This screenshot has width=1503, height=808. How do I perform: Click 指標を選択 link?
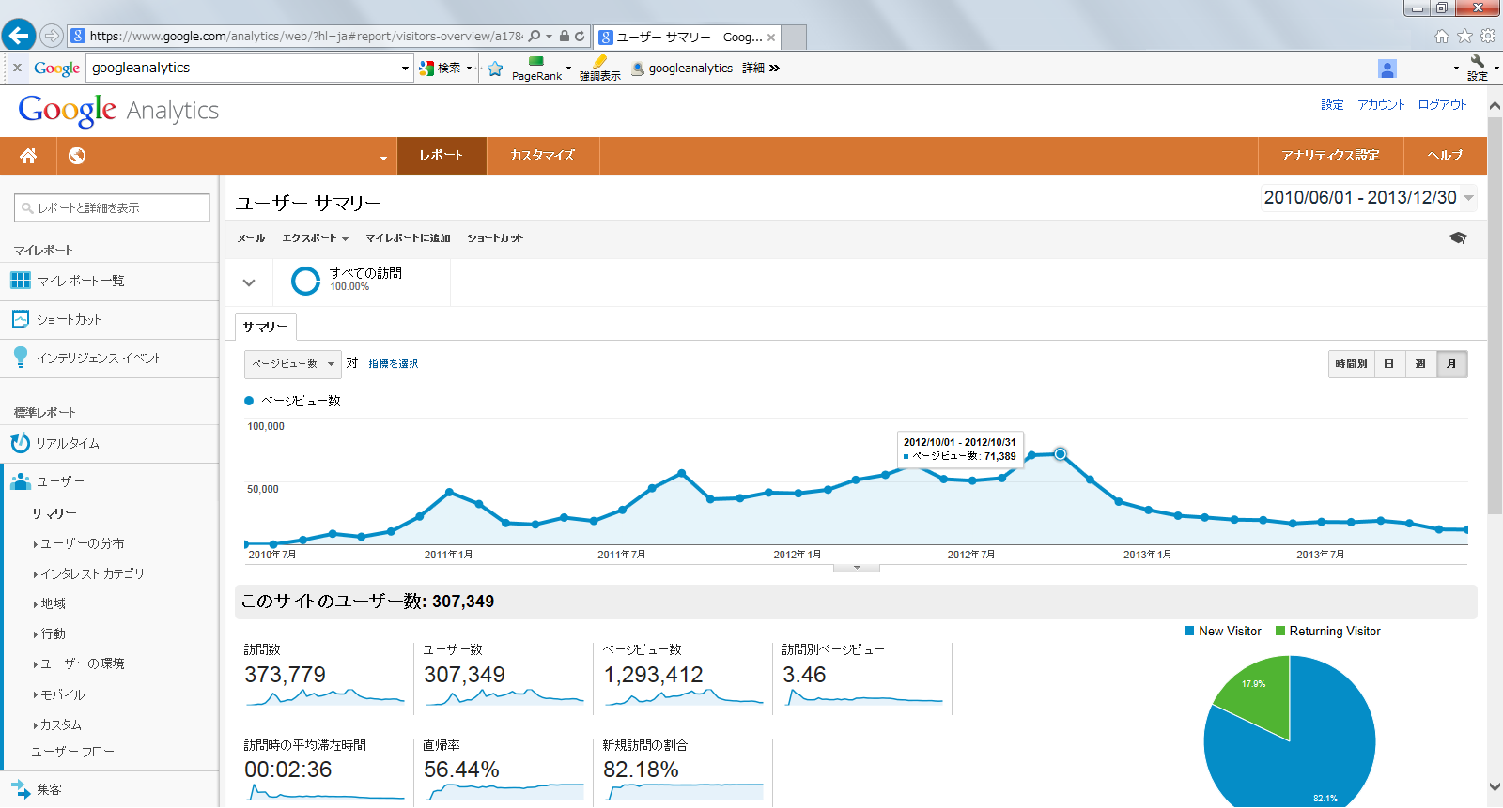pos(393,364)
